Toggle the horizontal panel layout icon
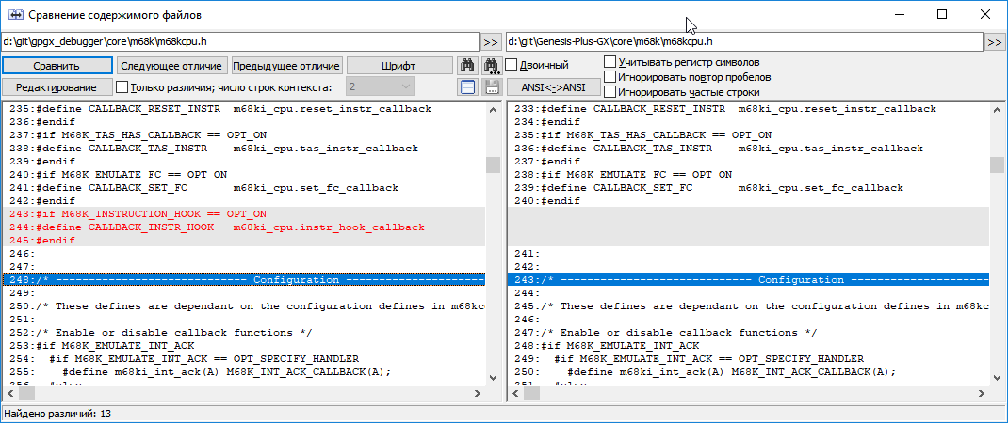1008x423 pixels. click(x=466, y=86)
